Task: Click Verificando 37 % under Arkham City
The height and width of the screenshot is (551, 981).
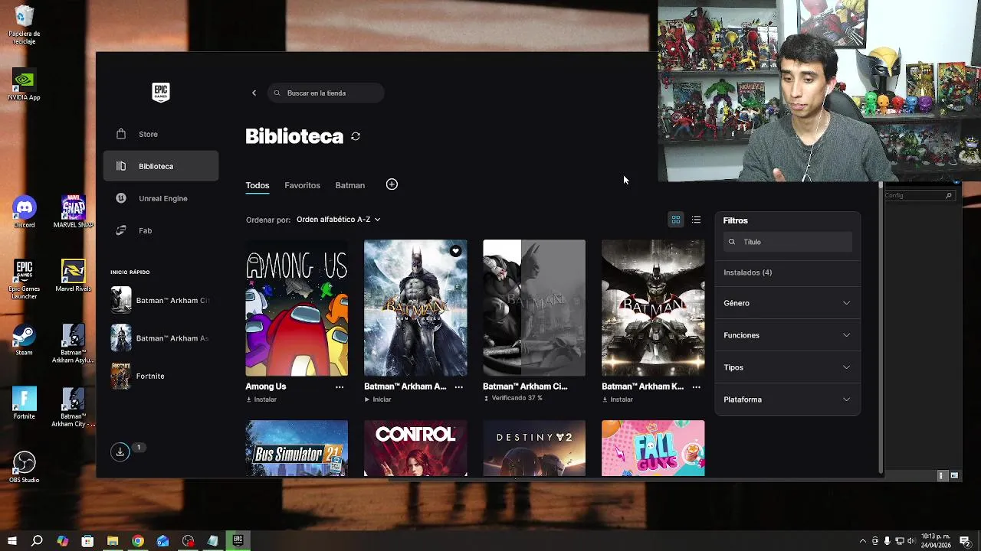Action: (513, 399)
